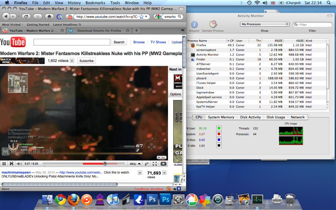
Task: Expand the 71,693 views statistics chevron
Action: pyautogui.click(x=164, y=173)
